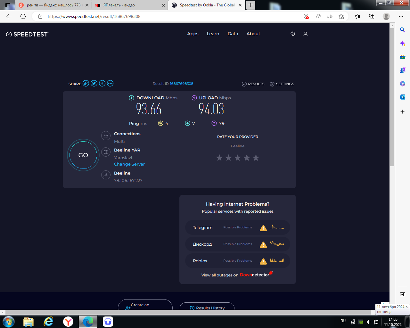Click the Connections mode icon
The height and width of the screenshot is (328, 410).
coord(106,136)
